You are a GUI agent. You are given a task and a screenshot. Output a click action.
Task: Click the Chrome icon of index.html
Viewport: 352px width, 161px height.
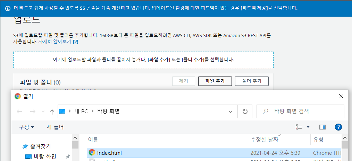click(x=92, y=153)
